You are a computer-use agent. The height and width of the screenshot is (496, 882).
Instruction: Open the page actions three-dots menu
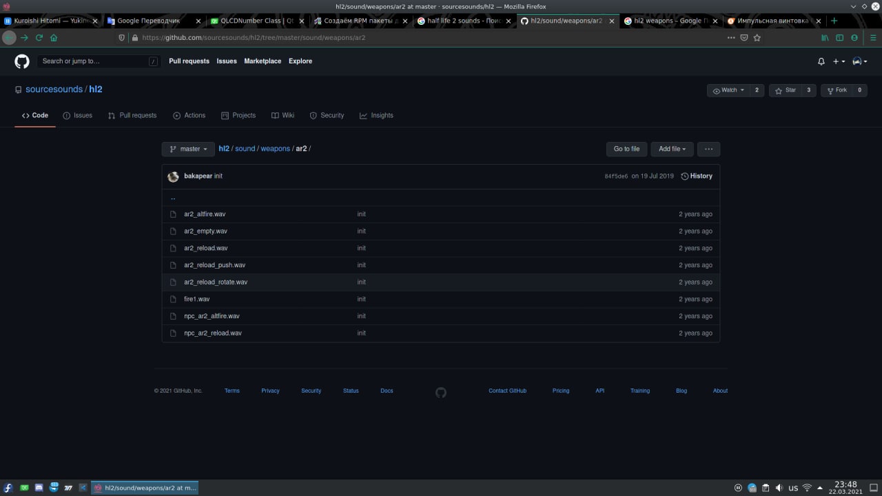pos(731,38)
